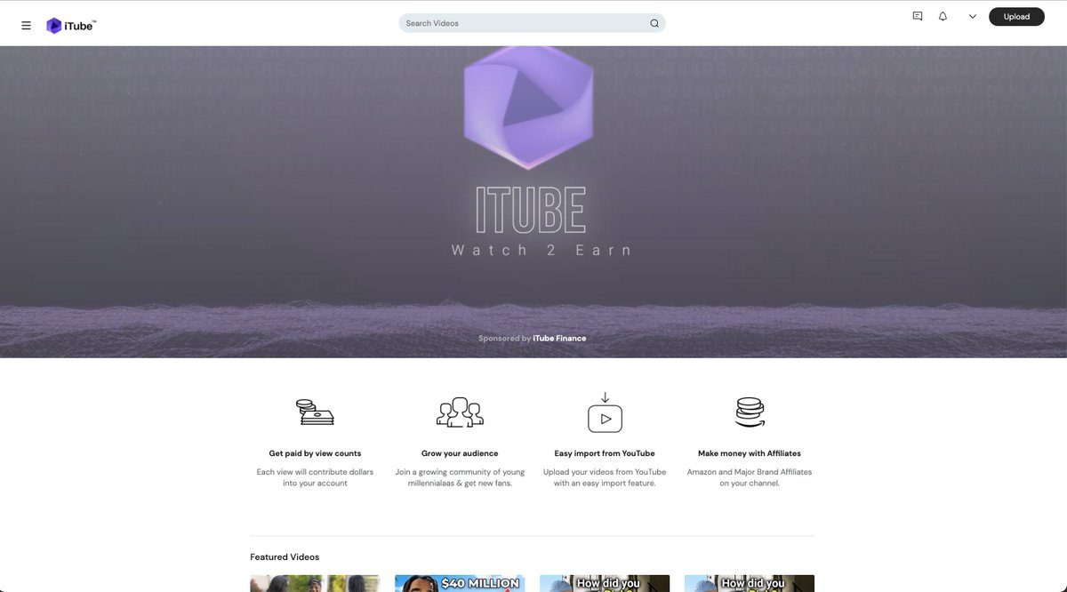Viewport: 1067px width, 592px height.
Task: Select 'Grow your audience' heading
Action: pos(460,453)
